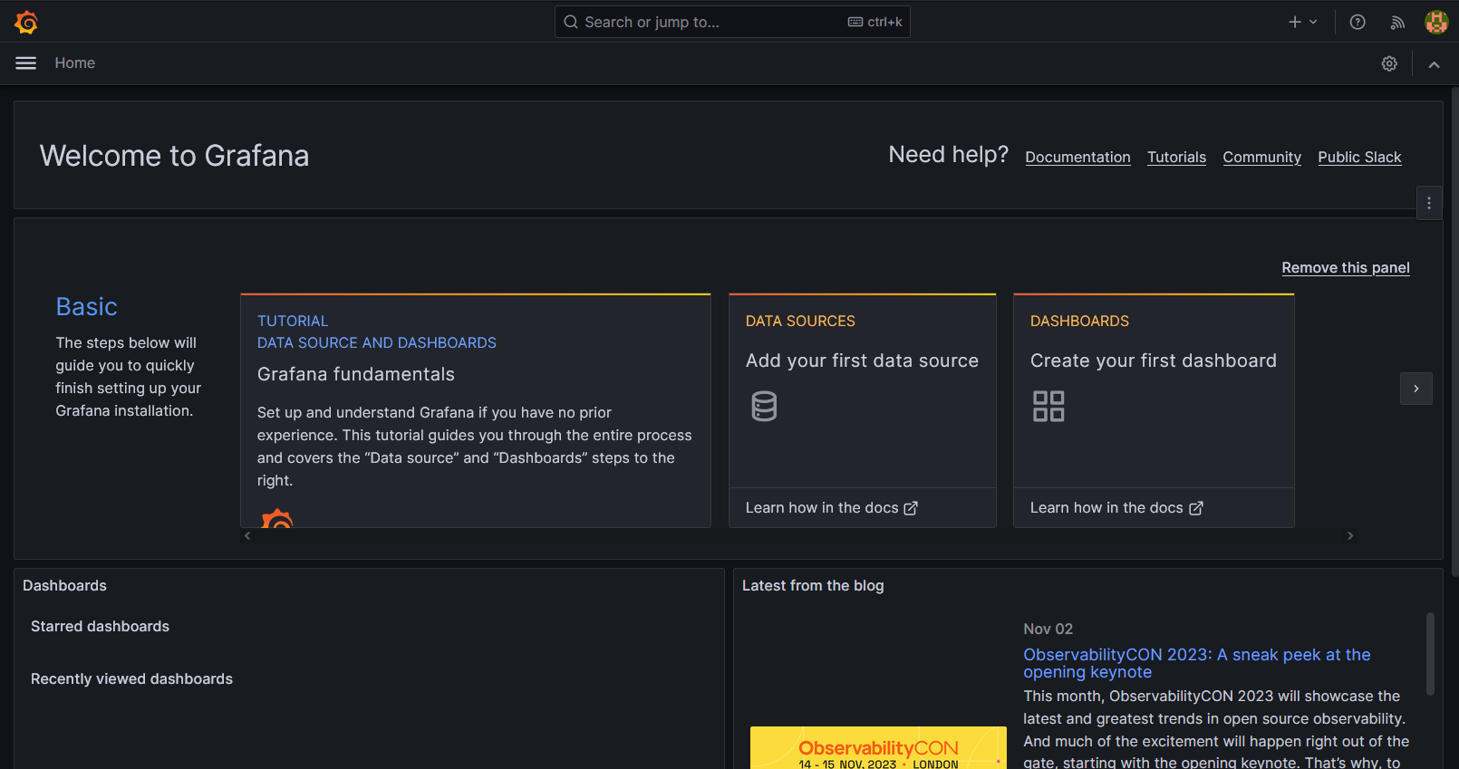Viewport: 1459px width, 769px height.
Task: Click the Grafana icon in tutorial card
Action: tap(277, 519)
